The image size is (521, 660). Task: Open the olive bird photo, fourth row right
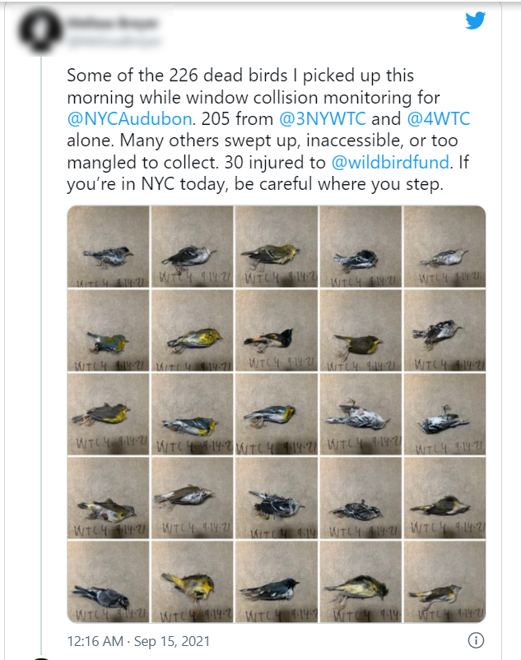click(x=444, y=498)
